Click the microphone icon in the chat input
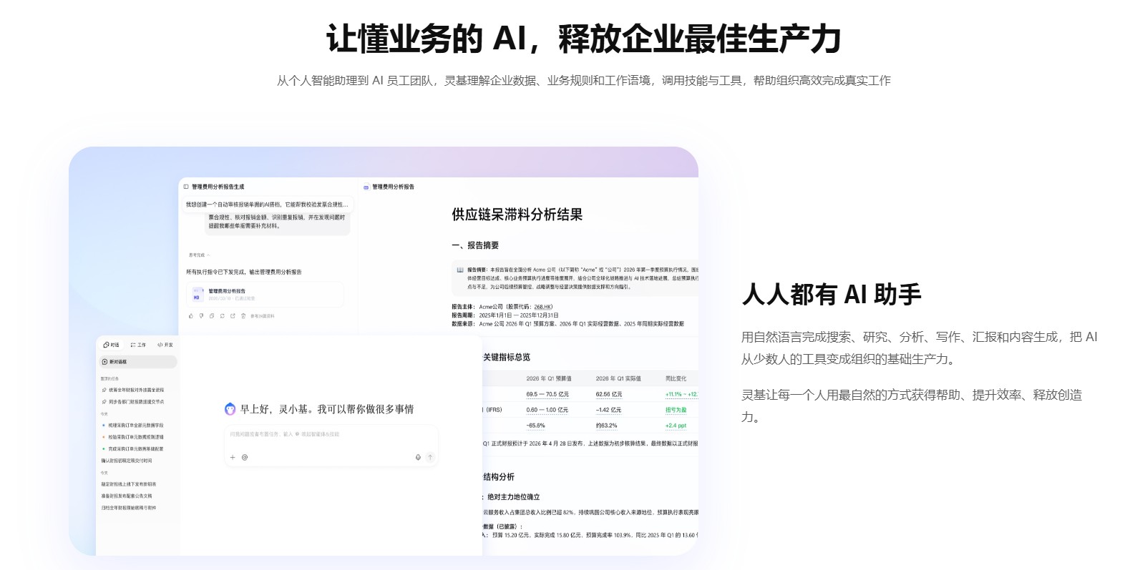The image size is (1145, 570). [x=418, y=457]
